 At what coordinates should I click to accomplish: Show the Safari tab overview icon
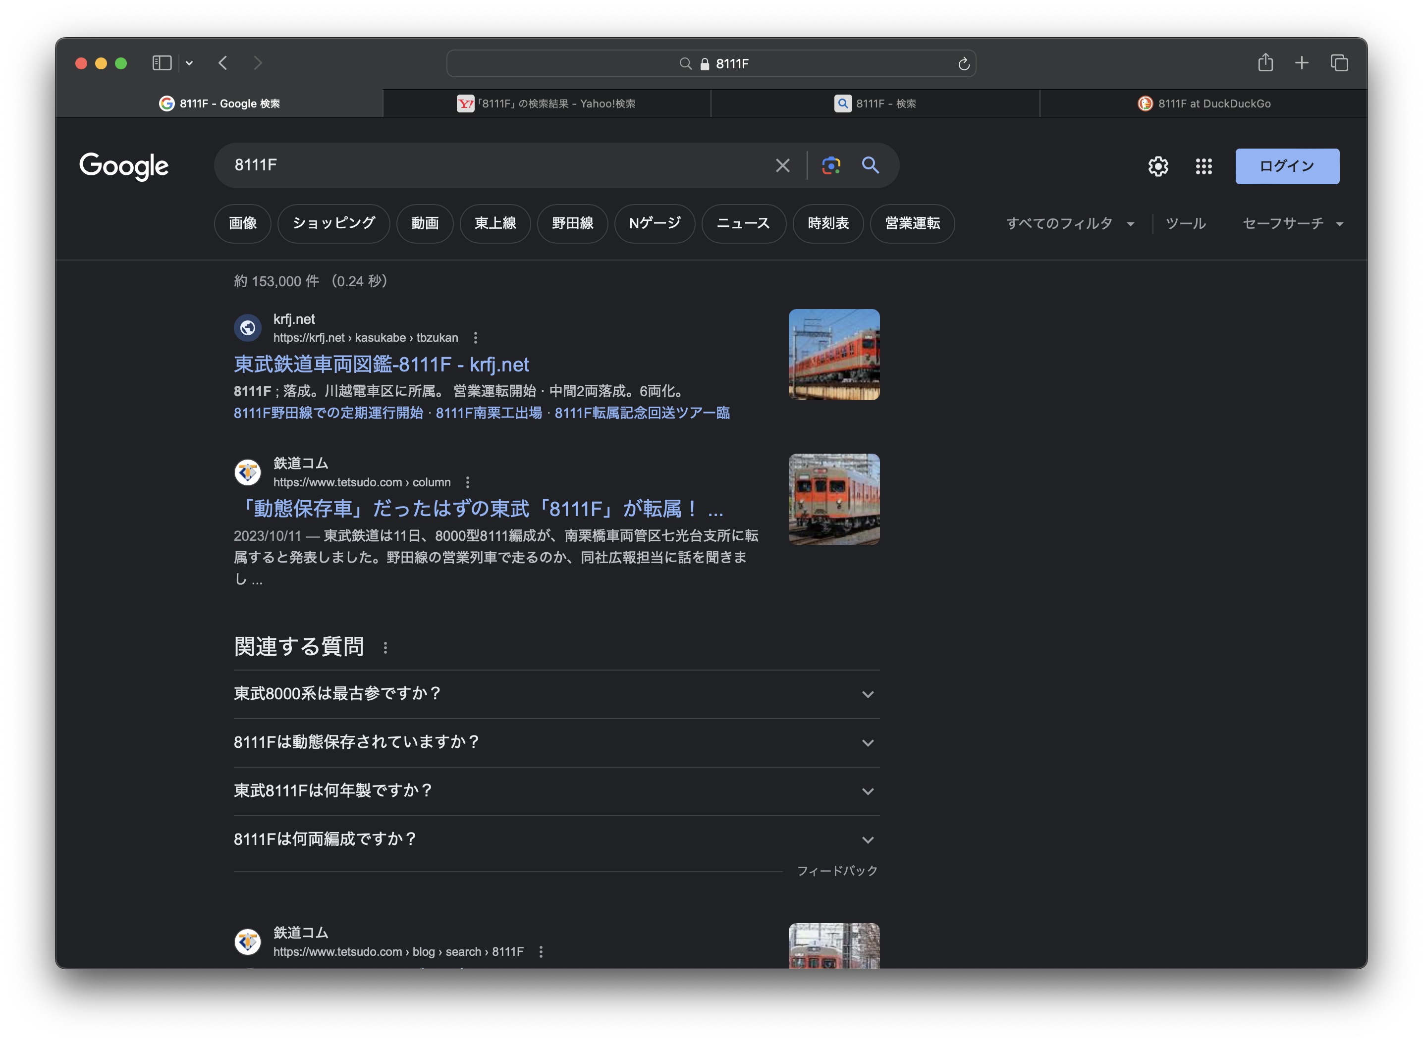tap(1339, 63)
